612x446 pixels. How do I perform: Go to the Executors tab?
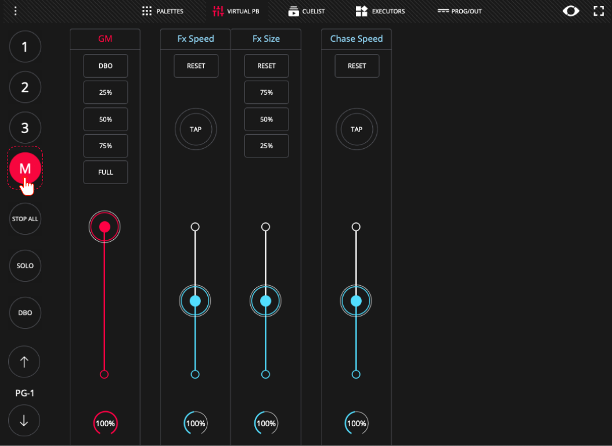pos(380,11)
